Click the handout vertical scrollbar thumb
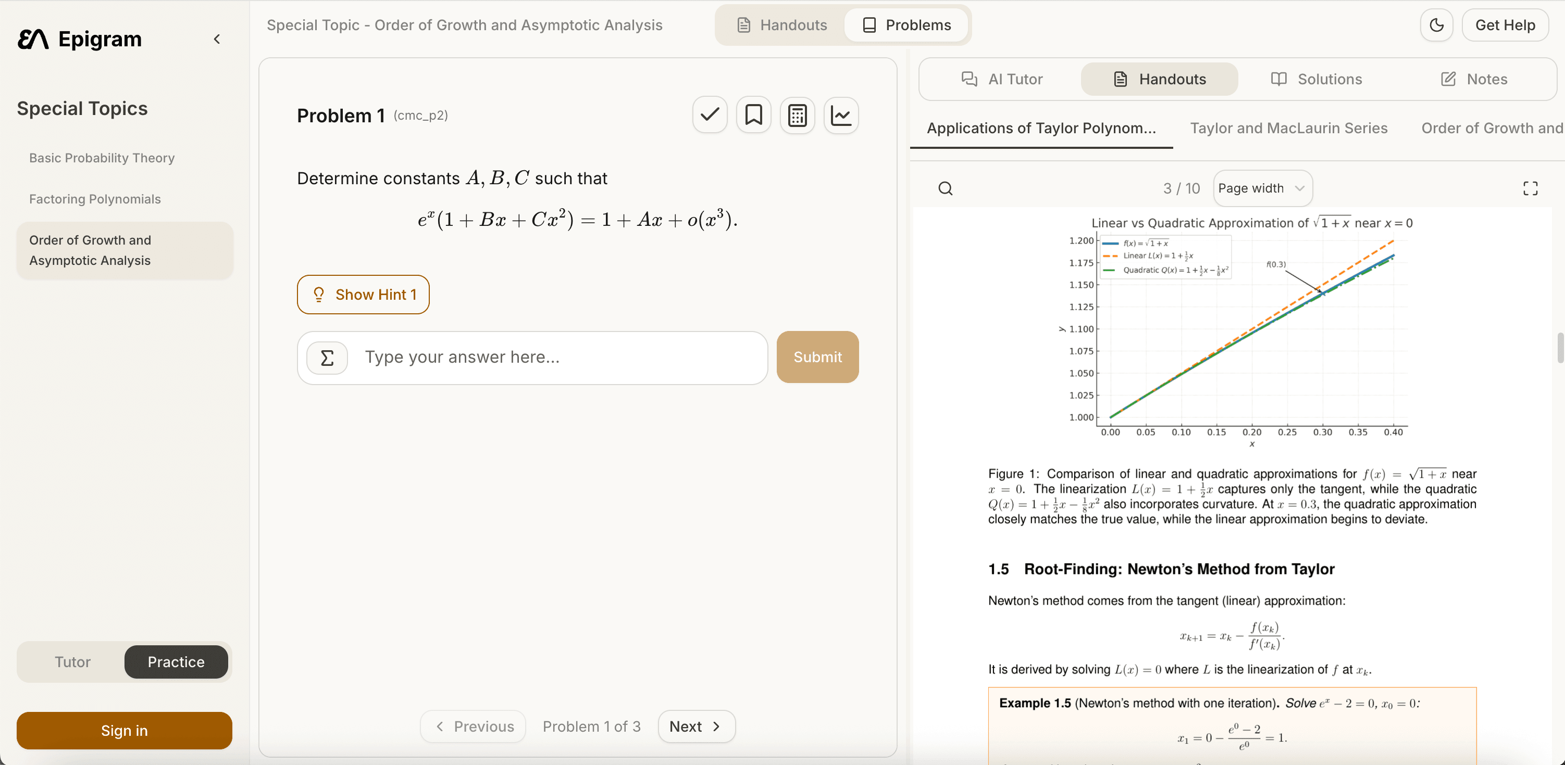Image resolution: width=1565 pixels, height=765 pixels. pos(1560,348)
